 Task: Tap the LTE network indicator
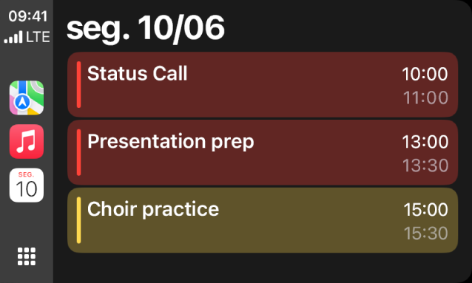38,37
